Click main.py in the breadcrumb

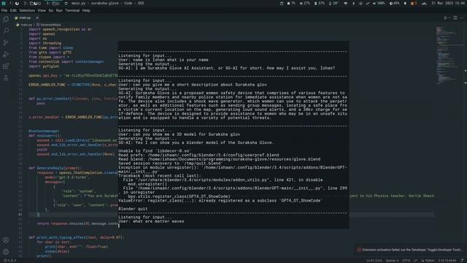pos(26,25)
